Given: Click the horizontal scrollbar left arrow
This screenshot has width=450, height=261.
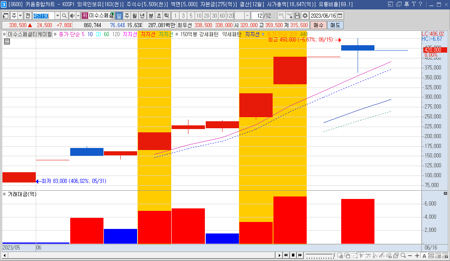Looking at the screenshot, I should pyautogui.click(x=5, y=255).
